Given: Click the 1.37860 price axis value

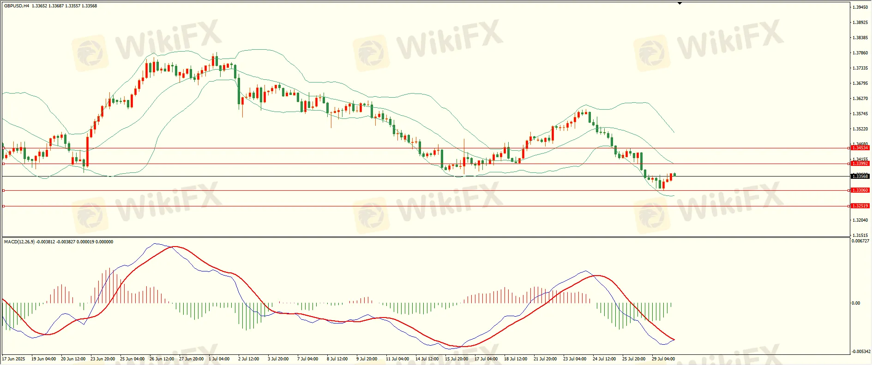Looking at the screenshot, I should coord(860,53).
